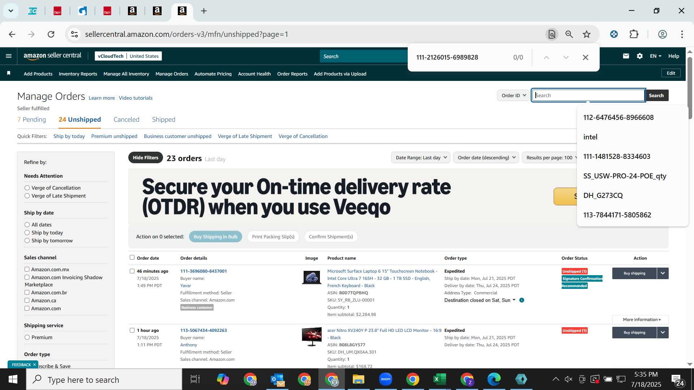
Task: Select the All dates radio option
Action: (27, 225)
